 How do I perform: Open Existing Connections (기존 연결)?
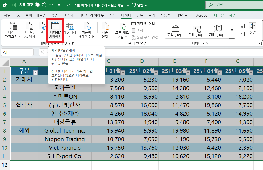[x=105, y=30]
